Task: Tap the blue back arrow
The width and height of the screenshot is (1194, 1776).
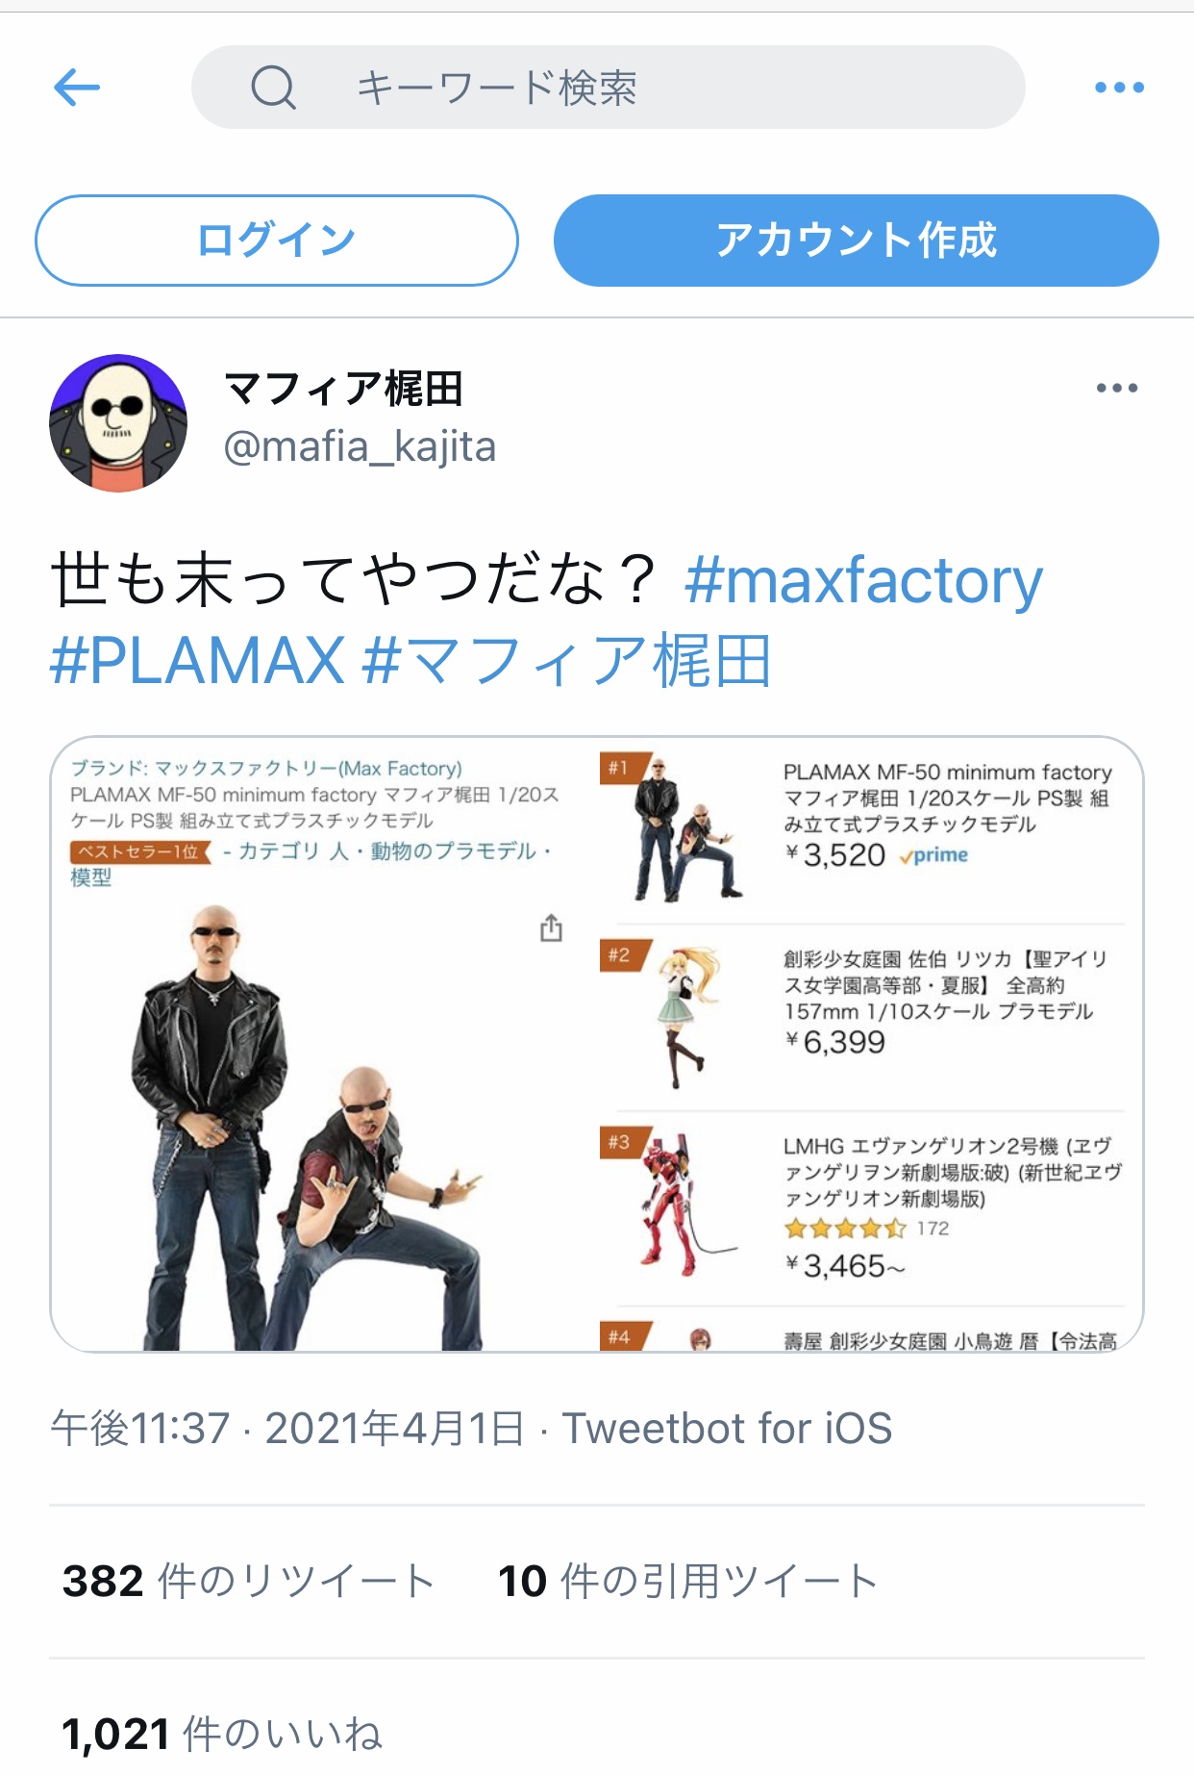Action: coord(77,88)
